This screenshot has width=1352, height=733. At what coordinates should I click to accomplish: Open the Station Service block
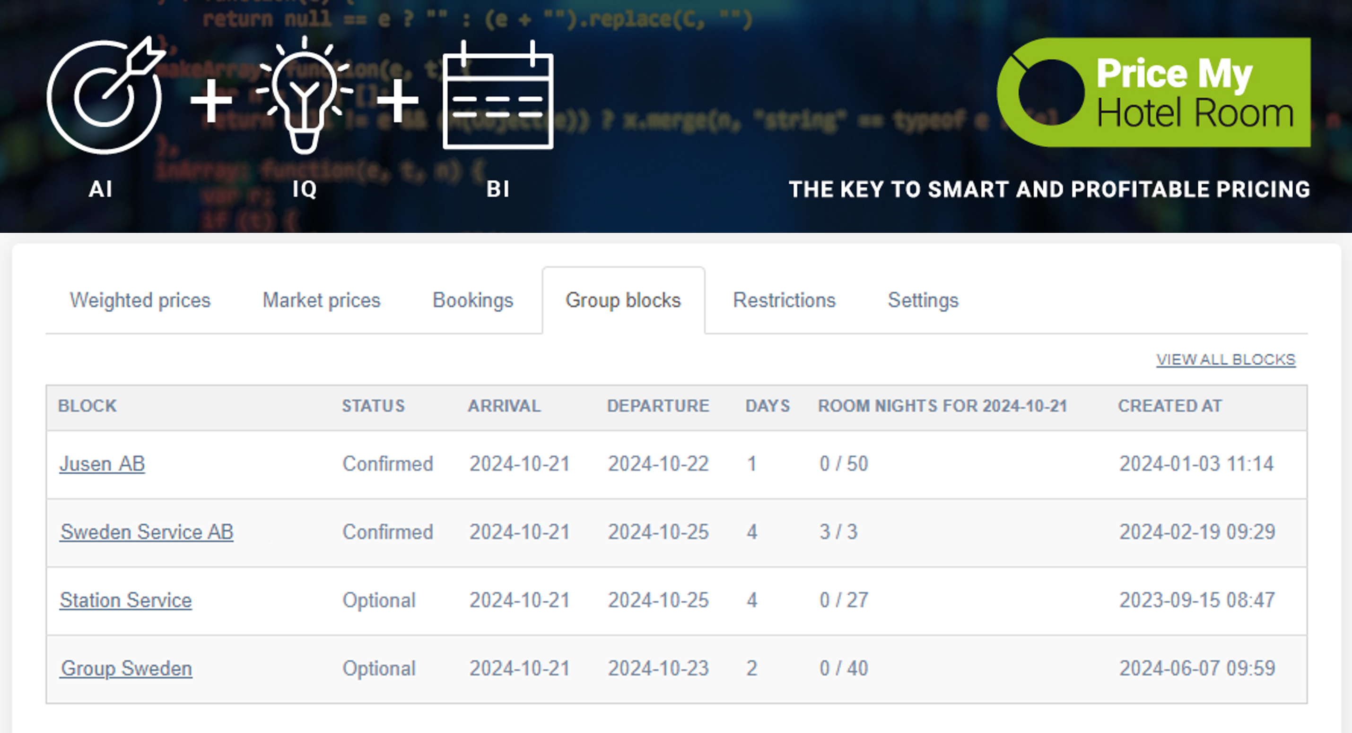[x=126, y=600]
